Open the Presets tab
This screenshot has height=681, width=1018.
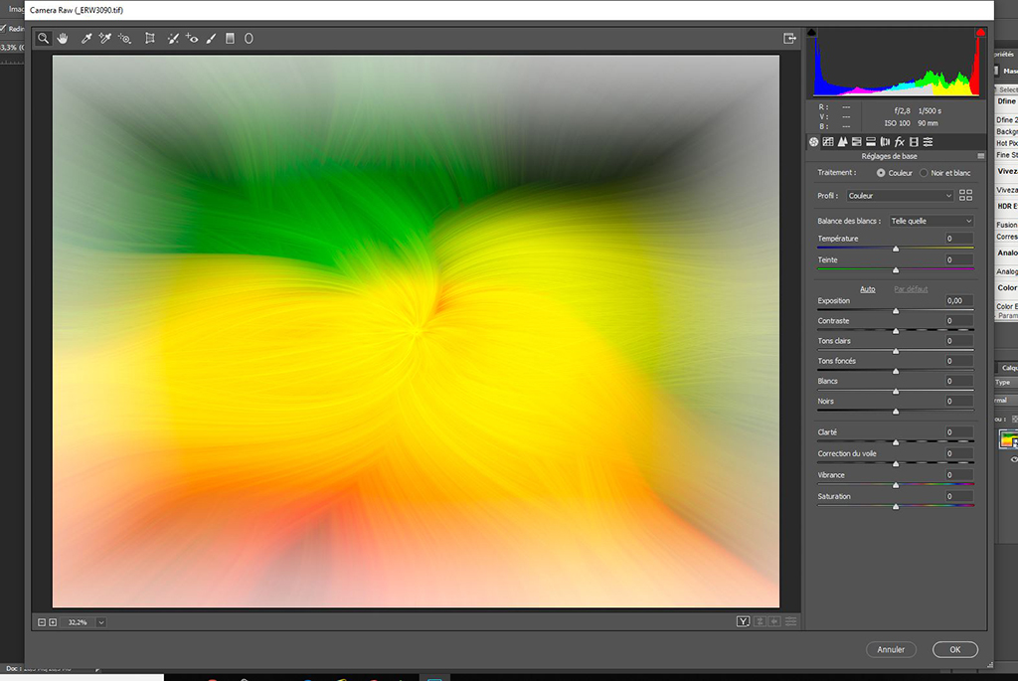(x=929, y=141)
